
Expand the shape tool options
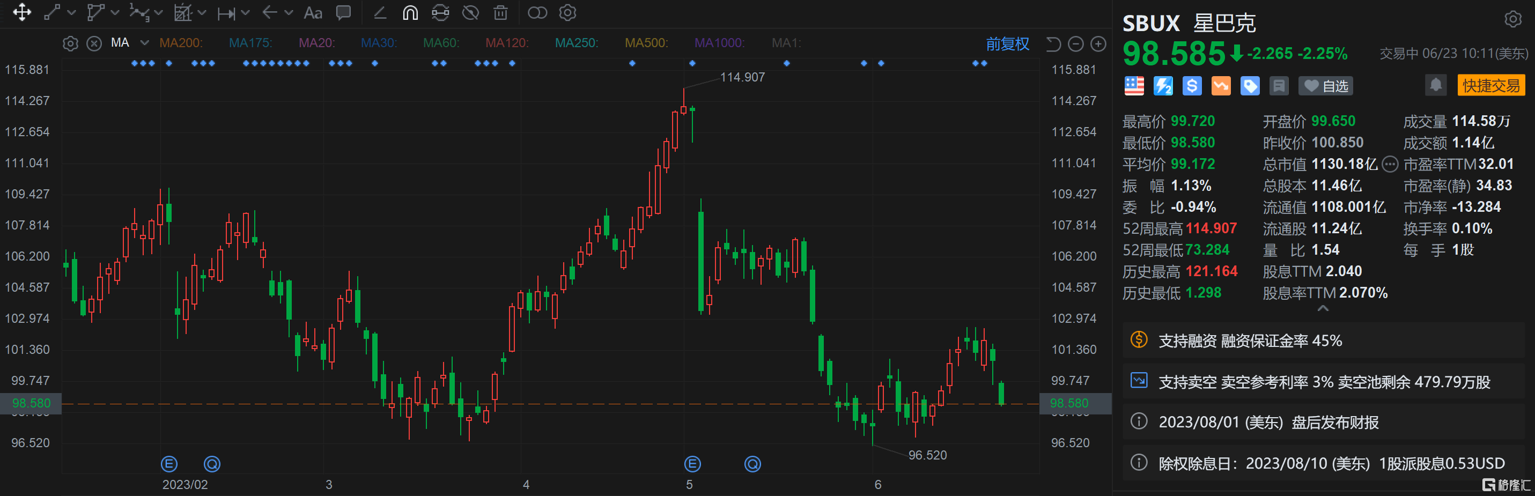point(115,12)
